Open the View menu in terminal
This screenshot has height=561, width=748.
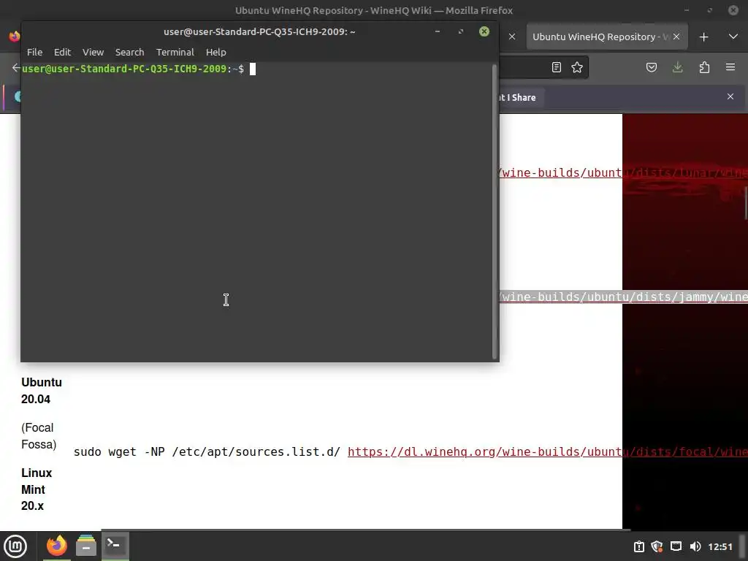click(x=93, y=52)
